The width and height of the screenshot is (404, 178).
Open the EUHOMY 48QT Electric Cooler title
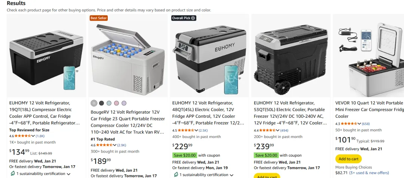pos(209,113)
